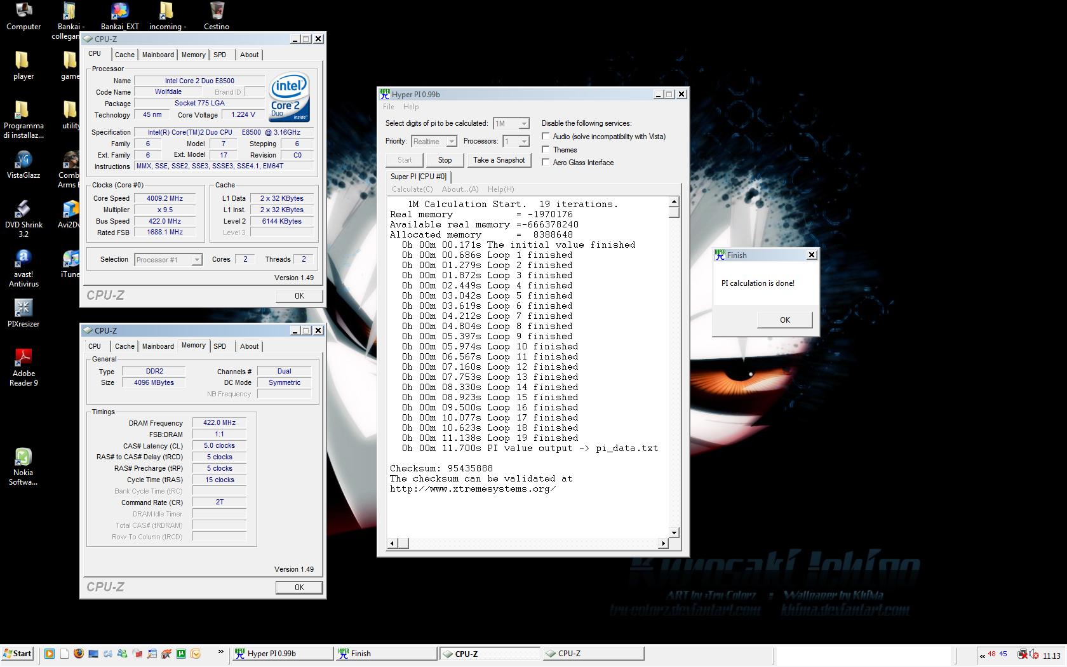Open SPD tab in bottom CPU-Z window

tap(220, 347)
